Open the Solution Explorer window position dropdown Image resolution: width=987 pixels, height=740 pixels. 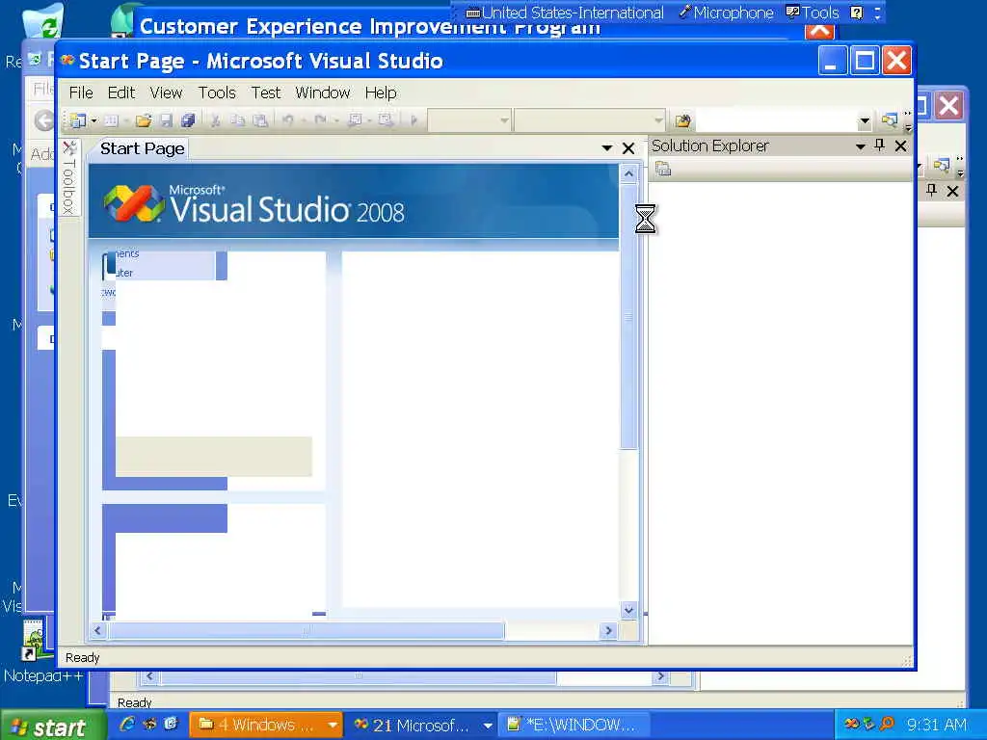click(x=861, y=146)
